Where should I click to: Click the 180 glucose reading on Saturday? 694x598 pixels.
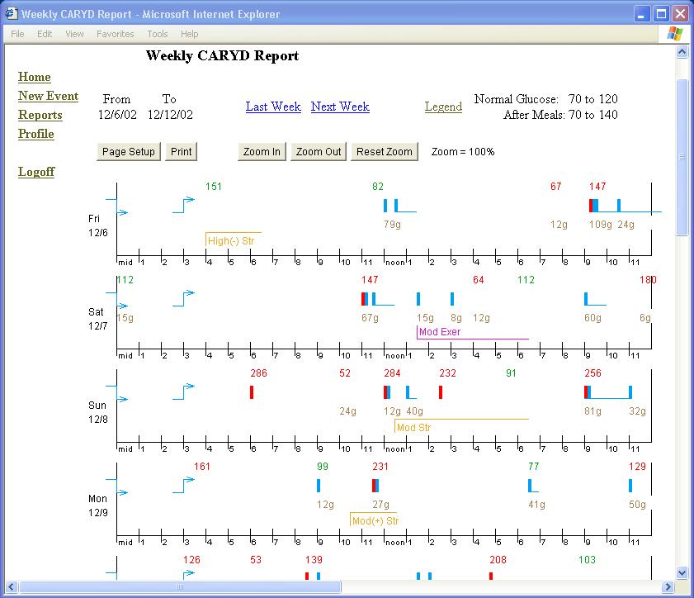[648, 280]
